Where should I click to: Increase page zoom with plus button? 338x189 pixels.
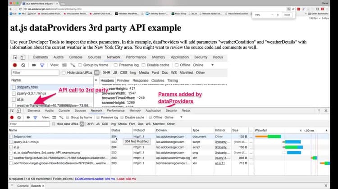(278, 15)
